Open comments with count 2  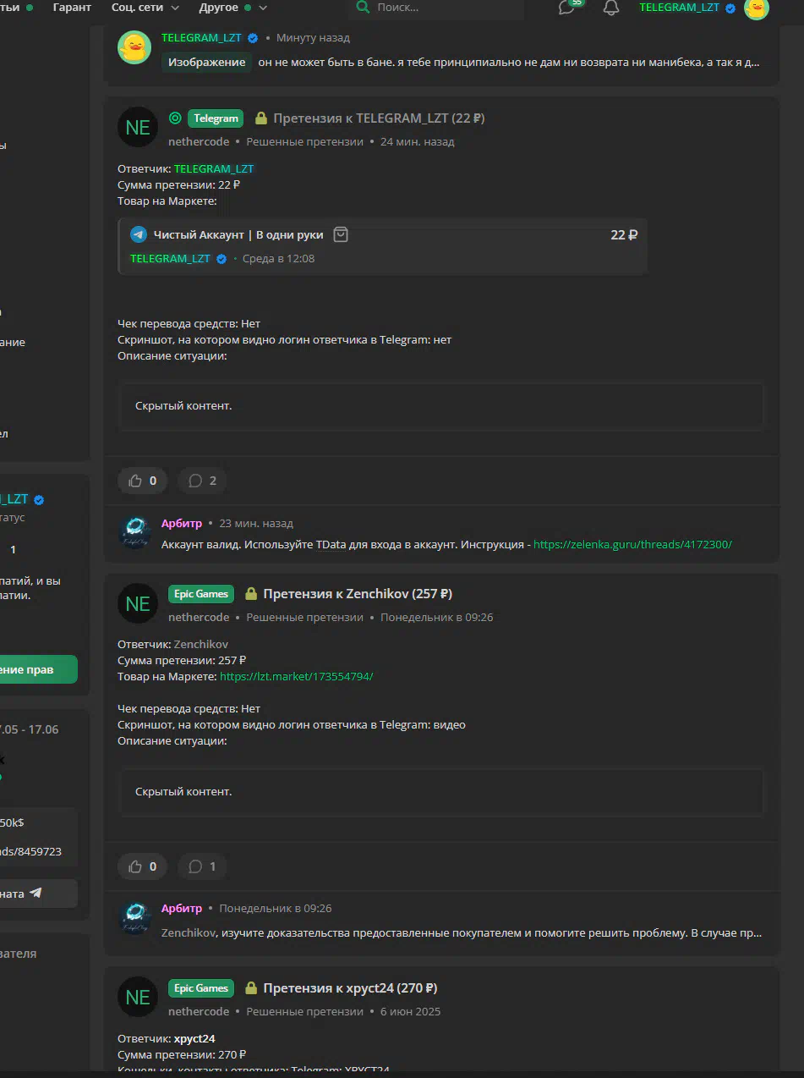pos(202,481)
